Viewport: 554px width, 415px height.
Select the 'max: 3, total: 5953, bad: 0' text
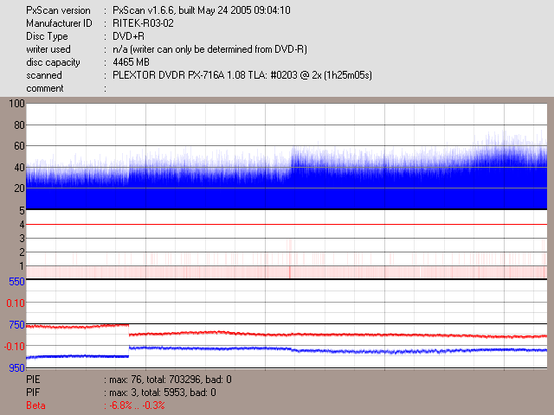[x=163, y=393]
